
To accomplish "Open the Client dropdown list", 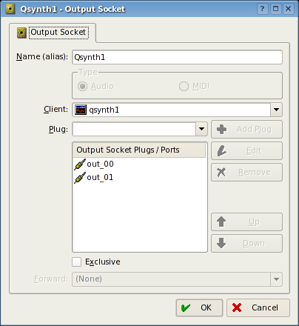I will (276, 110).
